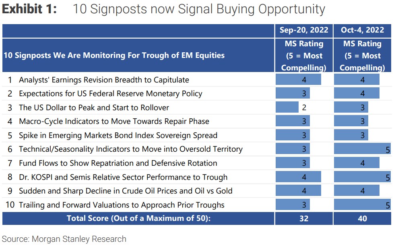
Task: Select the Emerging Markets Bond Index Spread row
Action: pyautogui.click(x=118, y=136)
